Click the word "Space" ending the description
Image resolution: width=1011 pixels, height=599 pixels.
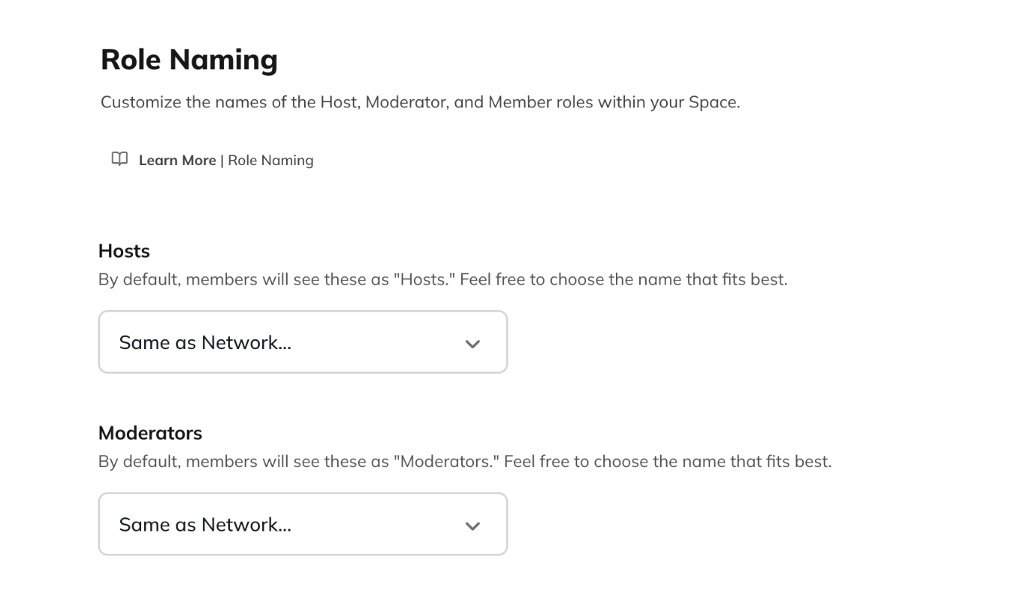[x=713, y=103]
